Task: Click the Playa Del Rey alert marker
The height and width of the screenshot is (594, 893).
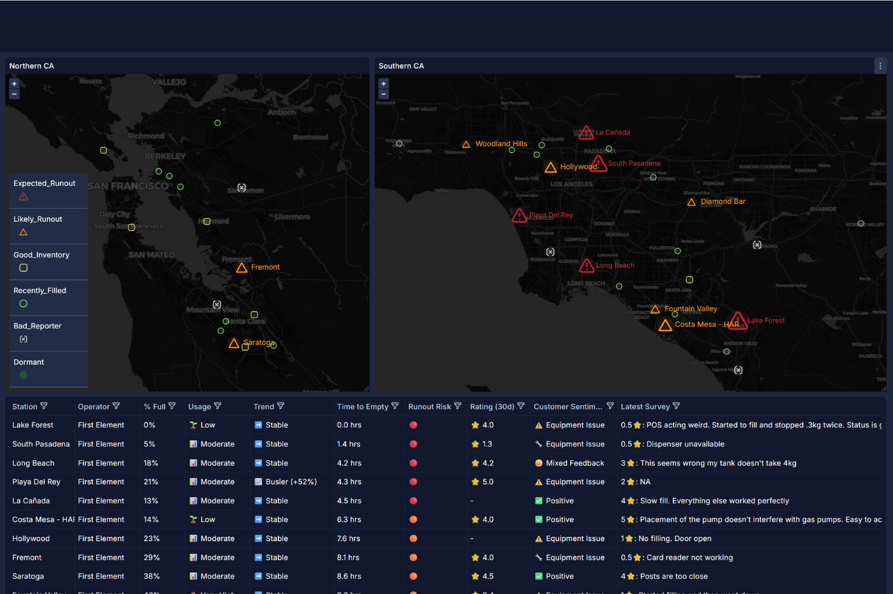Action: (x=519, y=215)
